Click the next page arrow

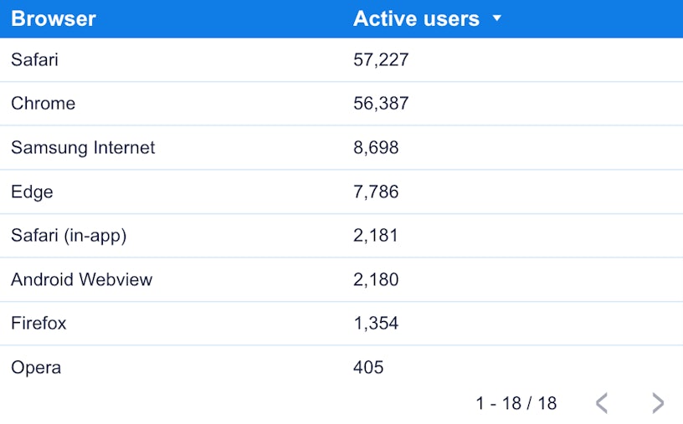click(x=658, y=403)
